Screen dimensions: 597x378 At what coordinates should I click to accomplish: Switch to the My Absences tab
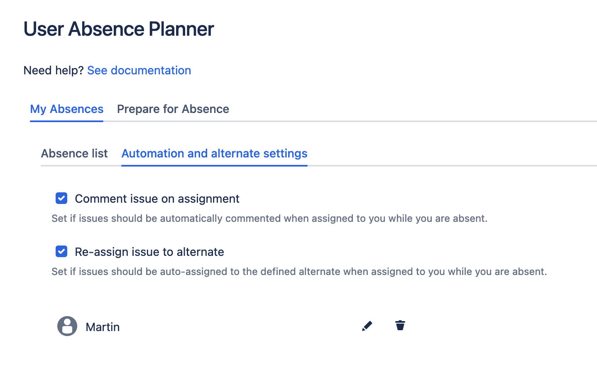click(67, 109)
